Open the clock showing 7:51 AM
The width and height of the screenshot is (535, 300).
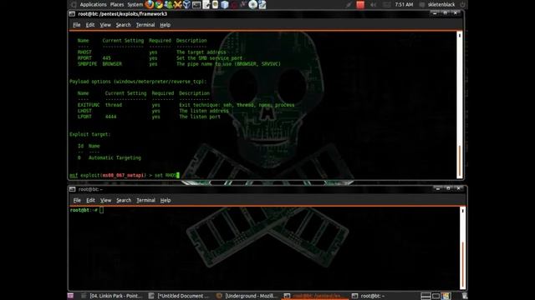[404, 4]
